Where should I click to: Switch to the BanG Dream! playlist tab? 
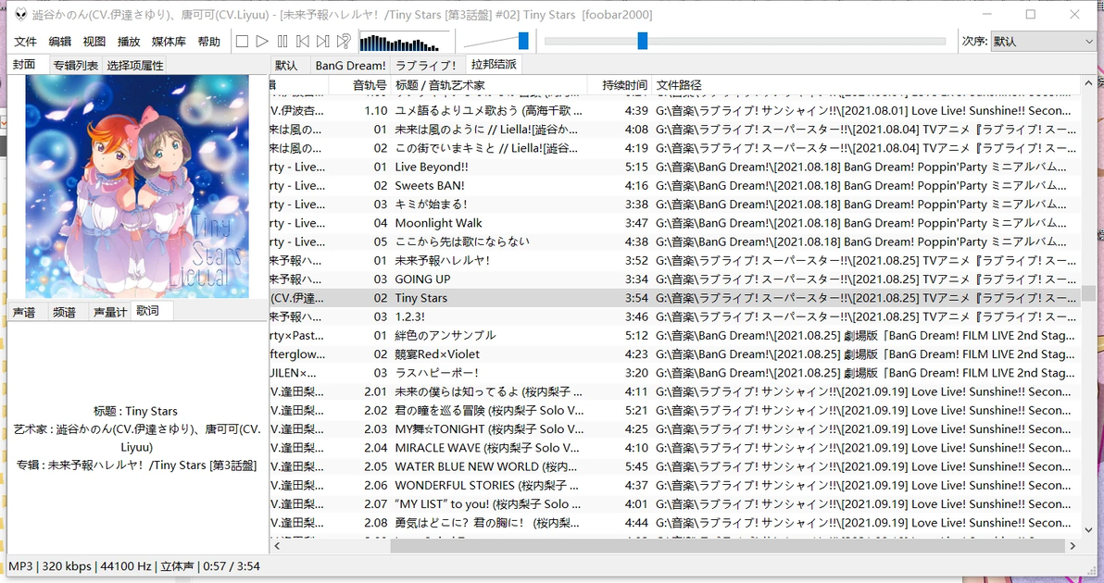pyautogui.click(x=350, y=66)
